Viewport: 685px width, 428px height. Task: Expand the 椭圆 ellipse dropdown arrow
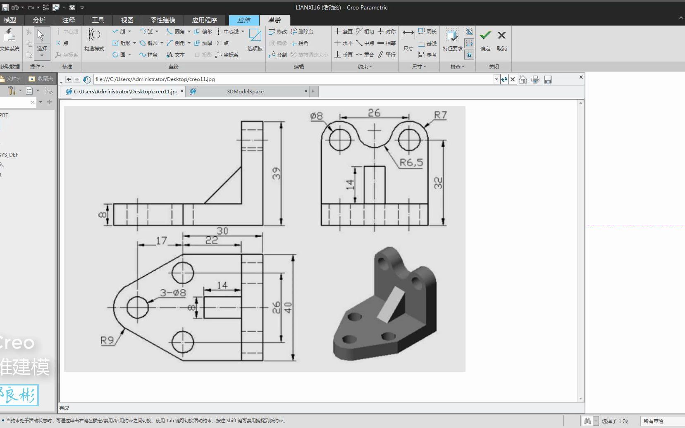click(x=162, y=43)
